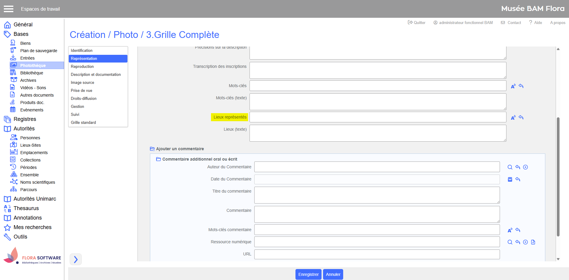Collapse the Ajouter un commentaire section

point(152,149)
